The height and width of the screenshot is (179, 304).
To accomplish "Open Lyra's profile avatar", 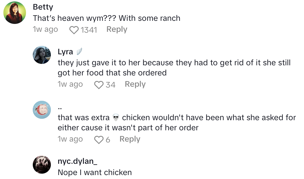I will (x=42, y=55).
